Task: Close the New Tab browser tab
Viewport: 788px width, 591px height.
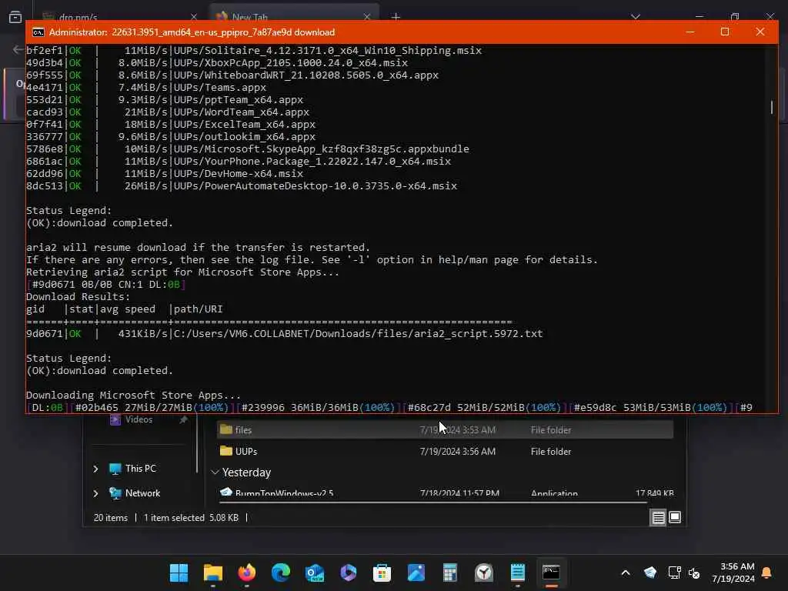Action: pos(367,17)
